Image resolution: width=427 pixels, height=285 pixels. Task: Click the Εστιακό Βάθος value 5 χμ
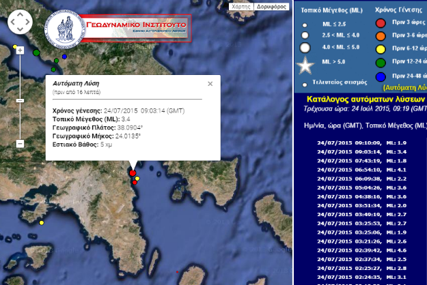point(106,145)
